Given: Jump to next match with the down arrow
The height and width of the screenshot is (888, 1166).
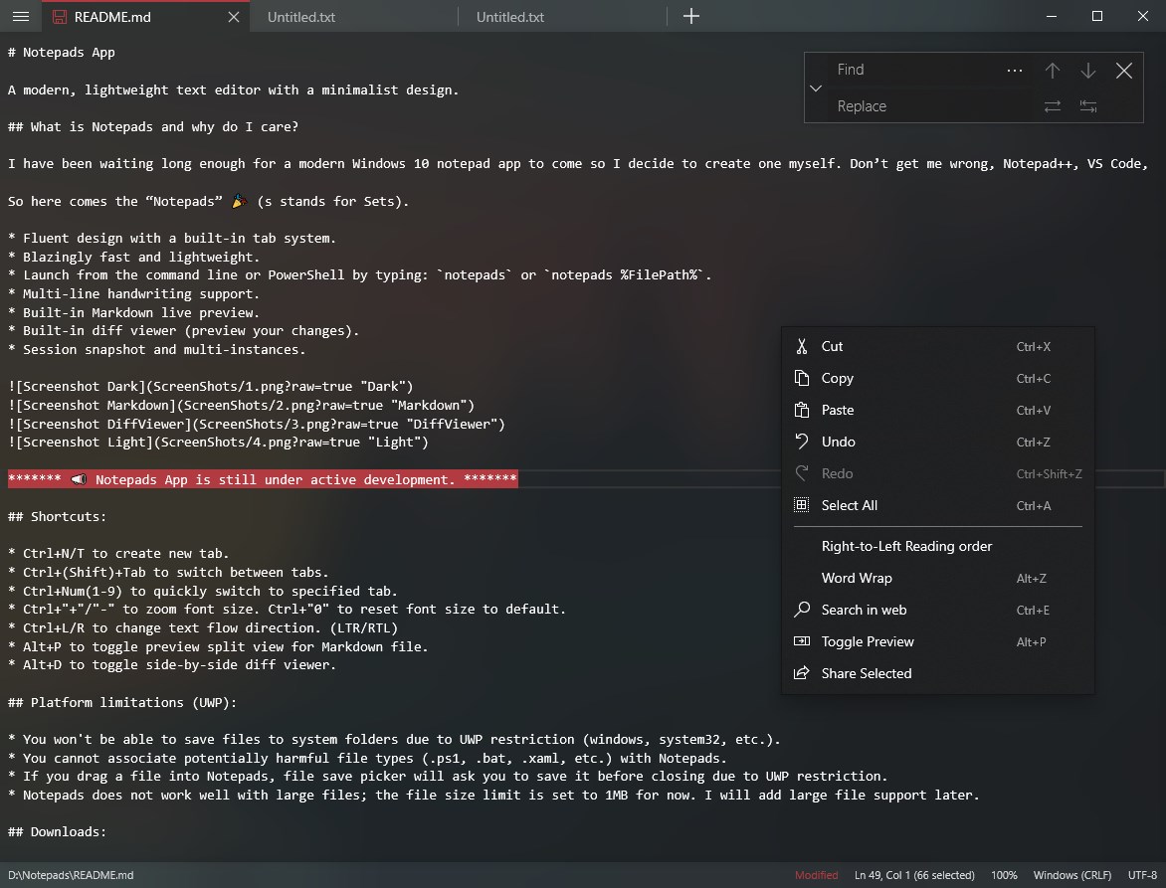Looking at the screenshot, I should point(1087,70).
